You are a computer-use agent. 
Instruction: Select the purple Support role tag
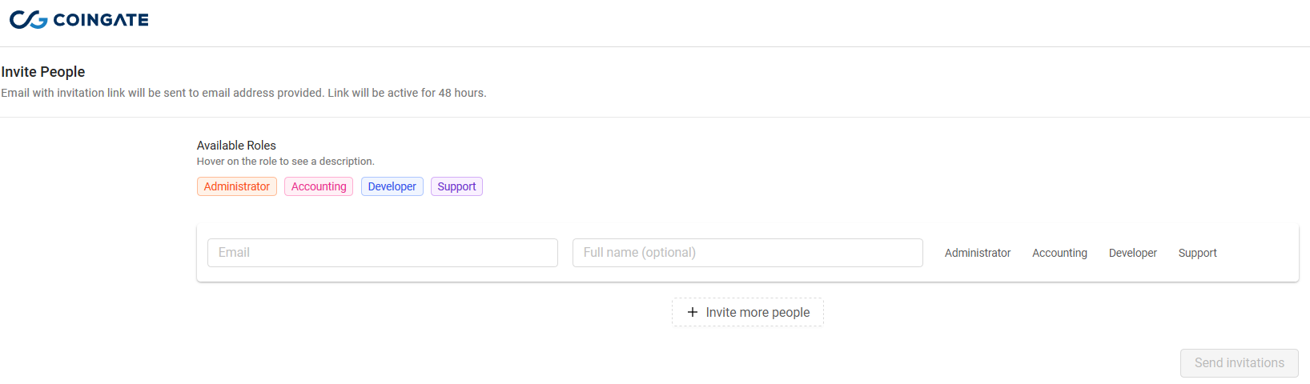[x=456, y=186]
